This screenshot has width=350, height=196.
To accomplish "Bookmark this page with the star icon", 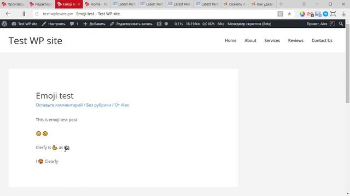I will pyautogui.click(x=289, y=14).
